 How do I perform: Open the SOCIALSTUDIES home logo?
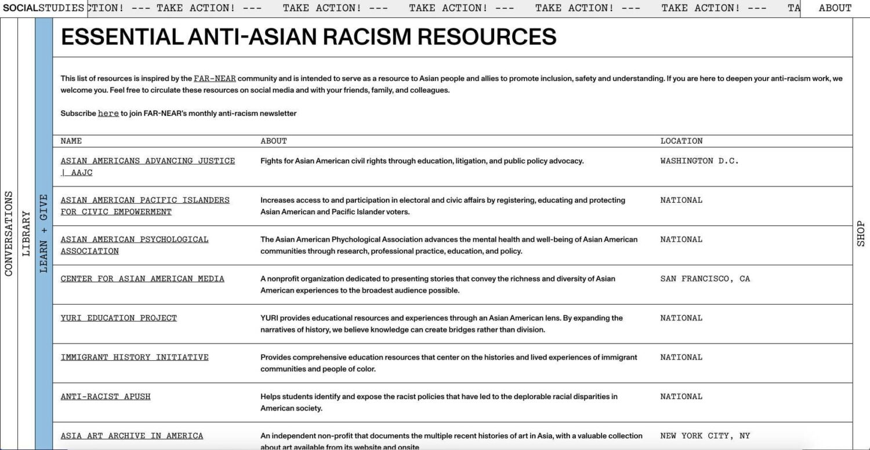[43, 8]
